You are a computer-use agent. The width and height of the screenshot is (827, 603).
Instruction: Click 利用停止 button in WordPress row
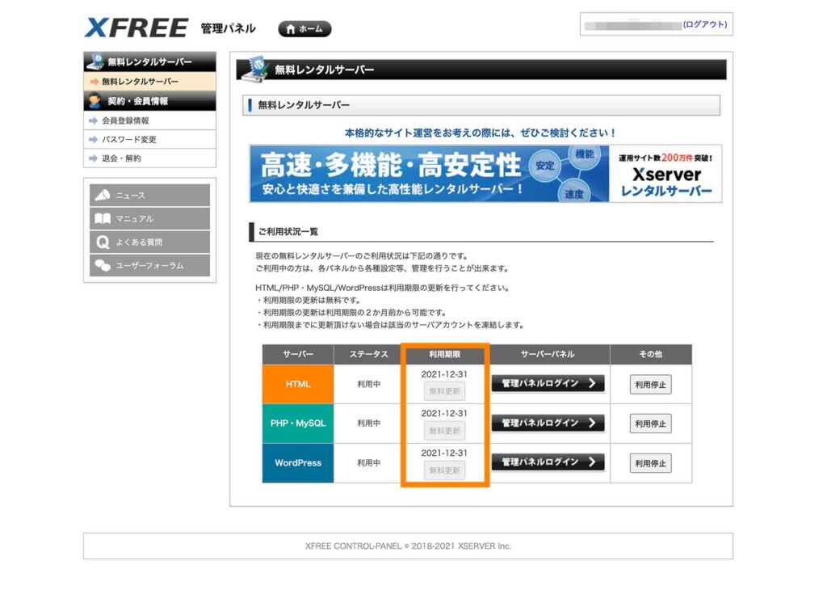[650, 463]
